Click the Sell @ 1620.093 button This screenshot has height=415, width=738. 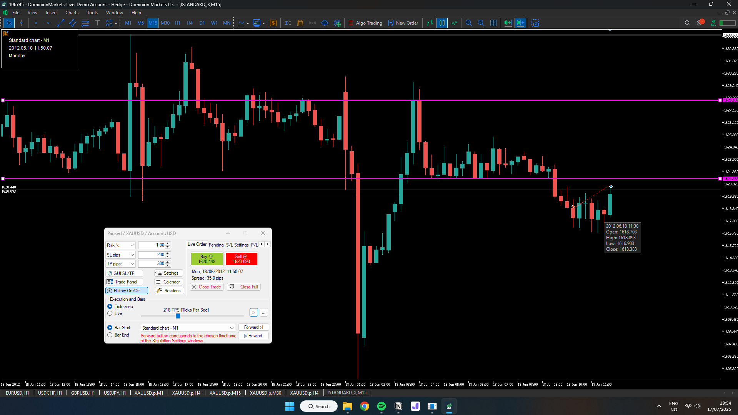tap(241, 259)
